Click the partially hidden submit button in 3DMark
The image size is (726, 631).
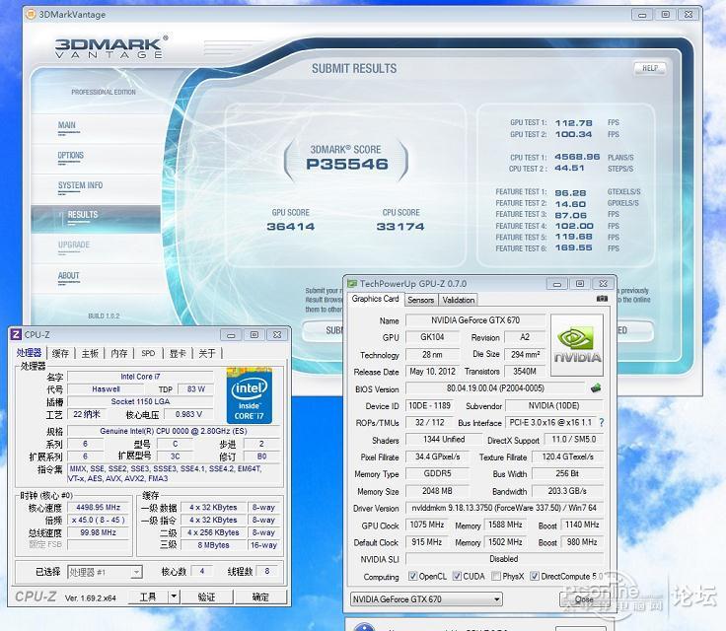[x=324, y=330]
